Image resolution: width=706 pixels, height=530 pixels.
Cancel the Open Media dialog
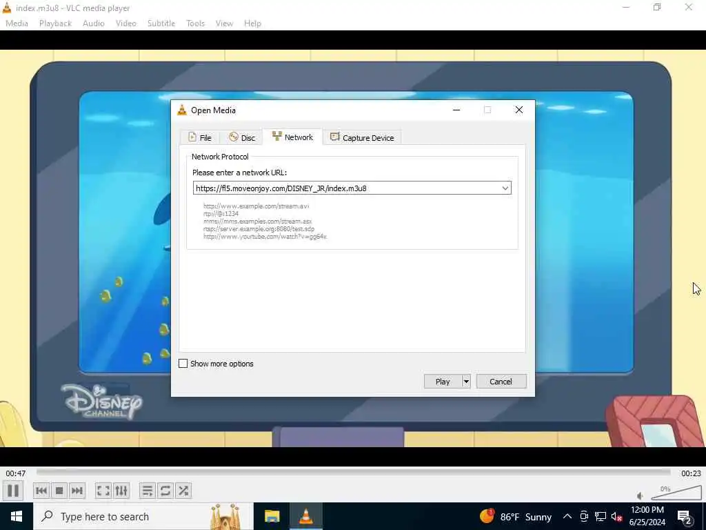[501, 381]
